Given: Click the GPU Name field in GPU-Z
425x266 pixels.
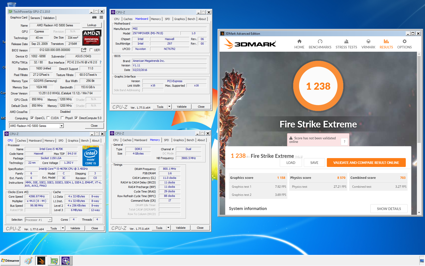Looking at the screenshot, I should (x=55, y=25).
